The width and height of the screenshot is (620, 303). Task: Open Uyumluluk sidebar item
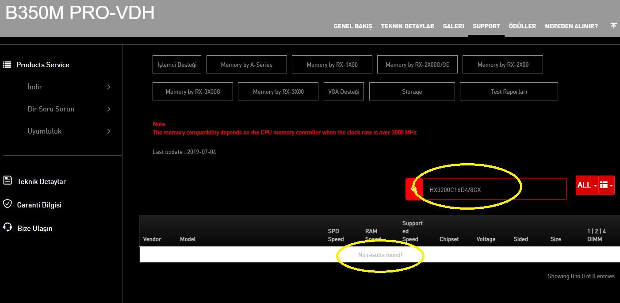tap(45, 131)
